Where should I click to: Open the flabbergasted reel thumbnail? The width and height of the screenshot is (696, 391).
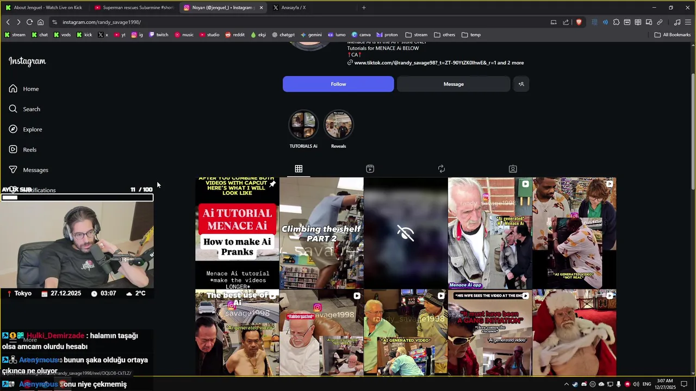pyautogui.click(x=321, y=332)
